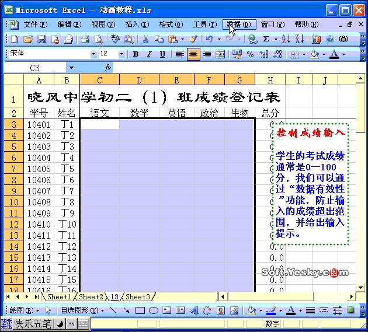This screenshot has height=332, width=368.
Task: Click the New workbook icon
Action: (x=15, y=40)
